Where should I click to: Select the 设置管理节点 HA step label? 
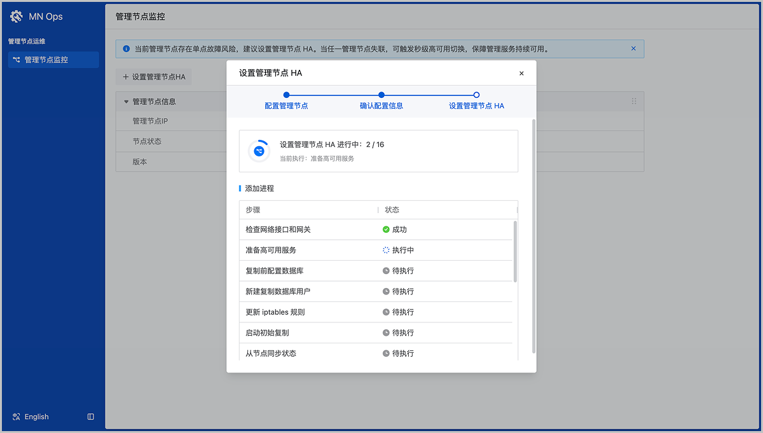pyautogui.click(x=477, y=106)
